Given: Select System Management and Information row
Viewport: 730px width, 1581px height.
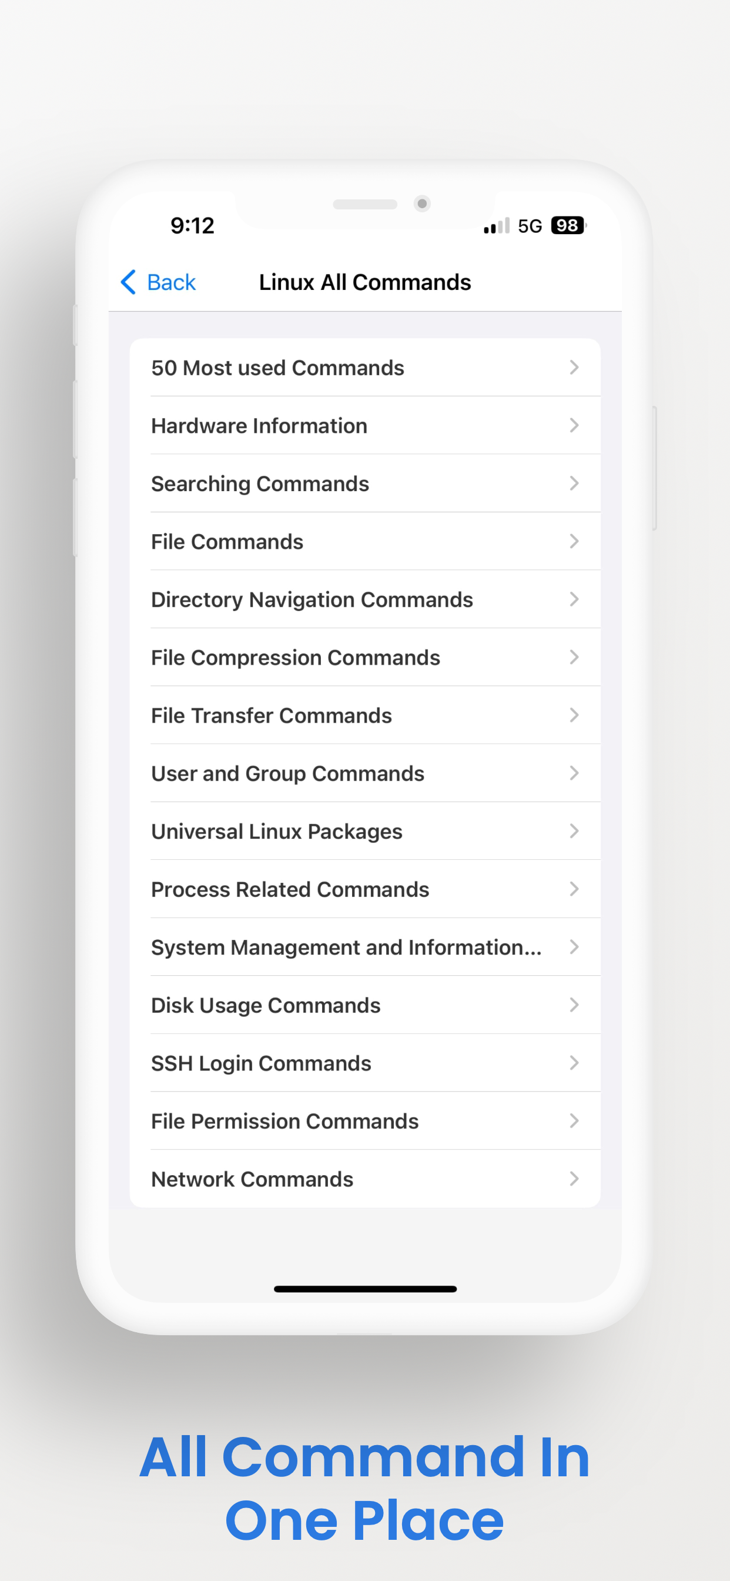Looking at the screenshot, I should [365, 947].
